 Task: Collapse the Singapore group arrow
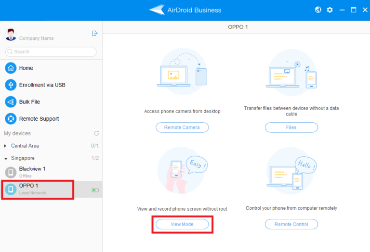(6, 159)
